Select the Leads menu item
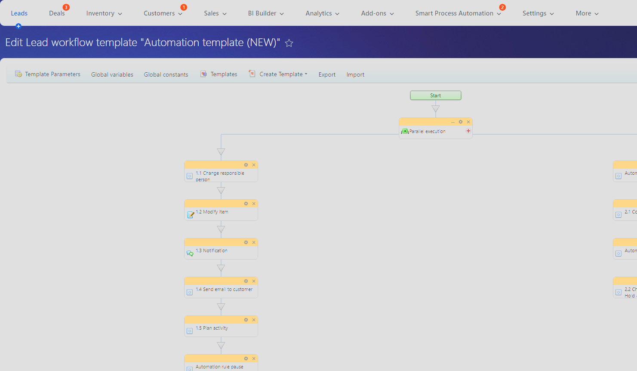Image resolution: width=637 pixels, height=371 pixels. pos(19,13)
